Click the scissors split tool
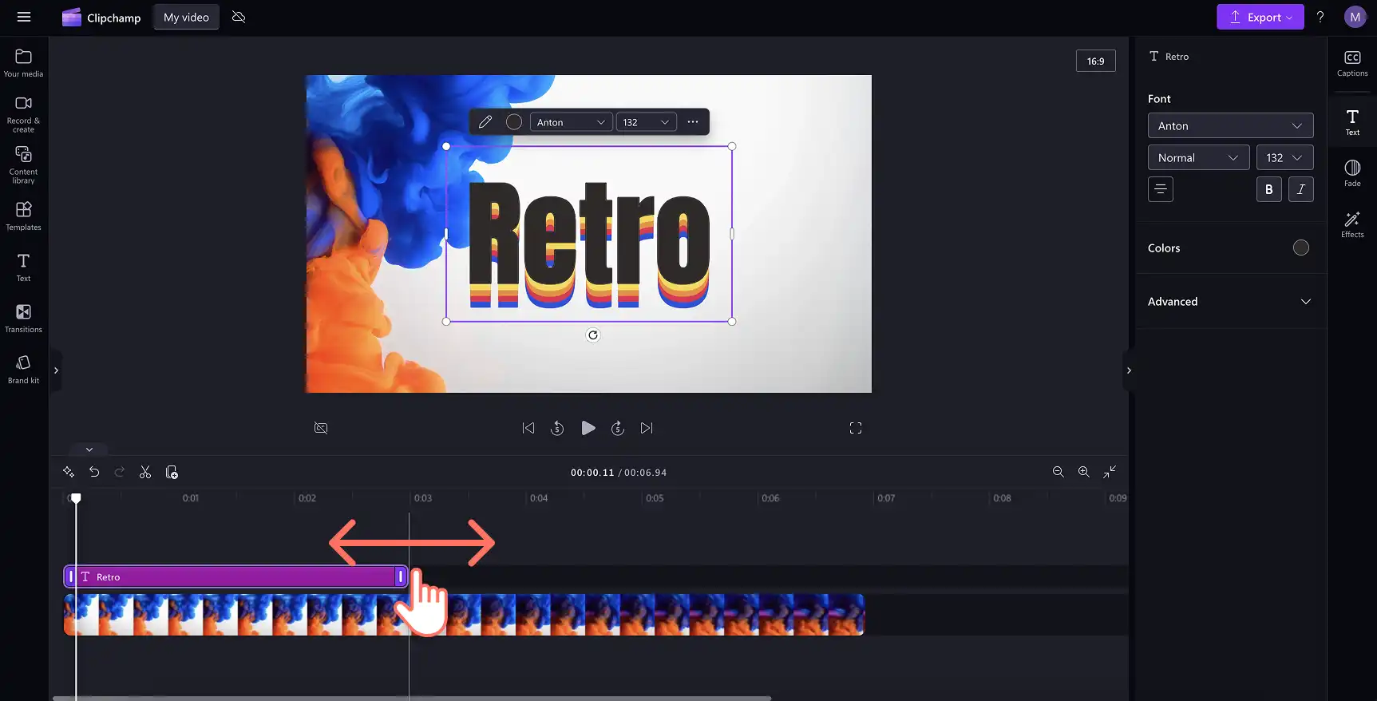Image resolution: width=1377 pixels, height=701 pixels. (145, 472)
